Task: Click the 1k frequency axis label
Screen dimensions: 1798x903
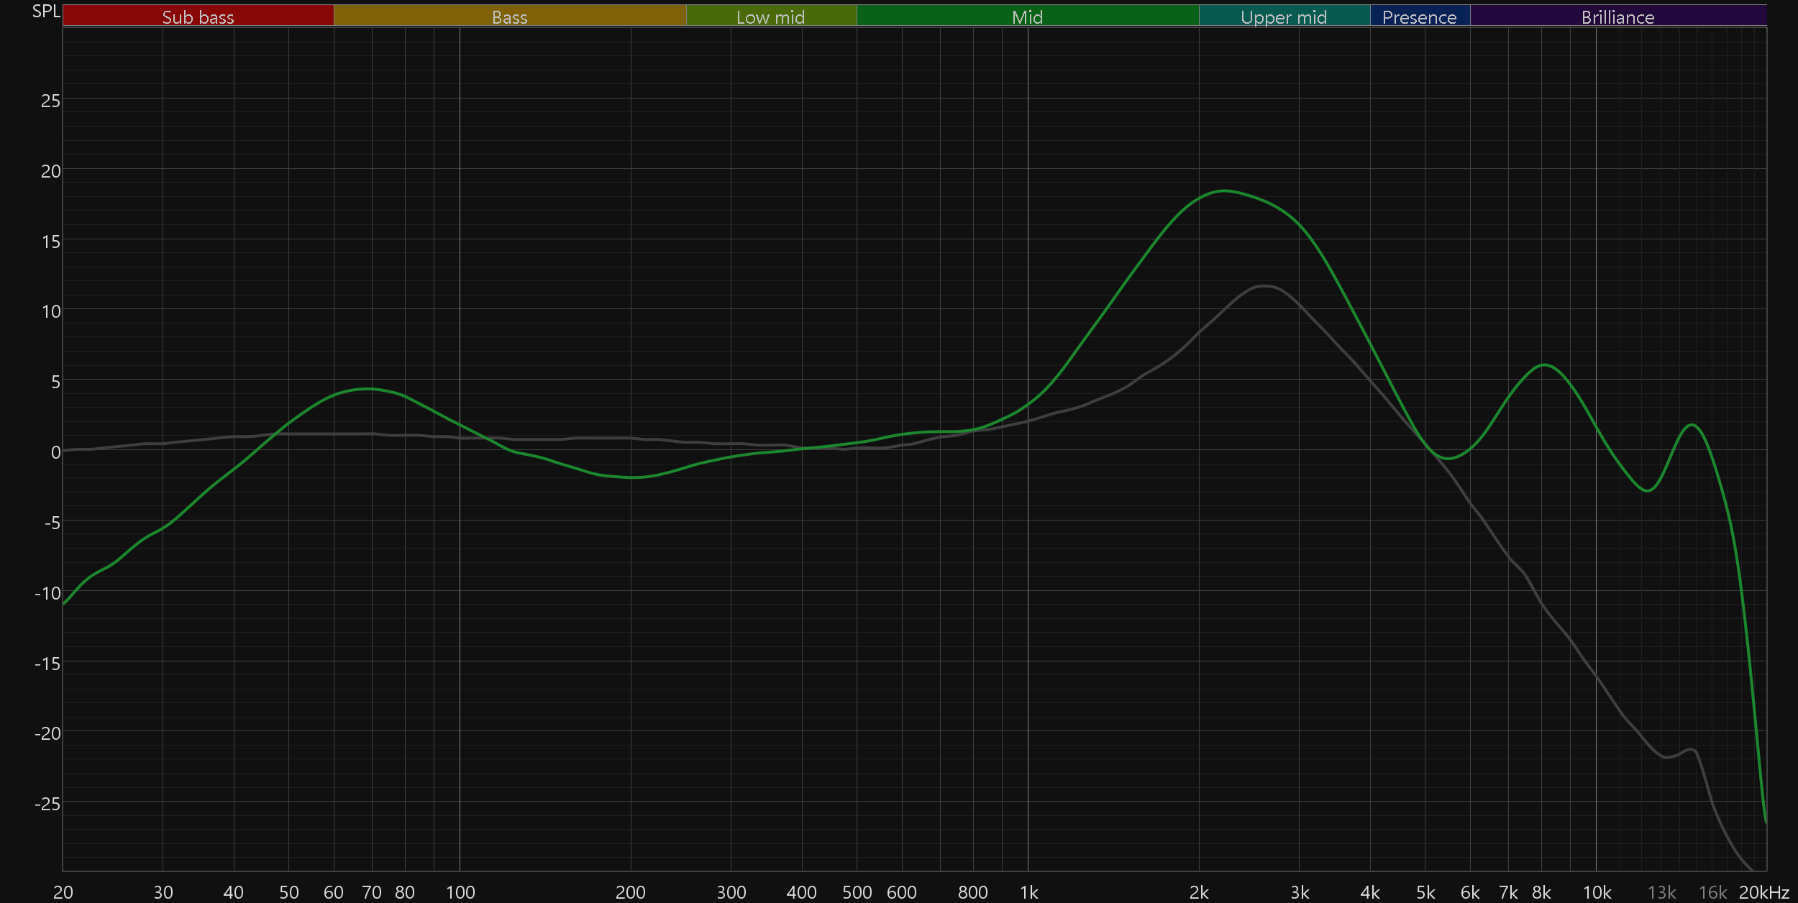Action: [x=1028, y=892]
